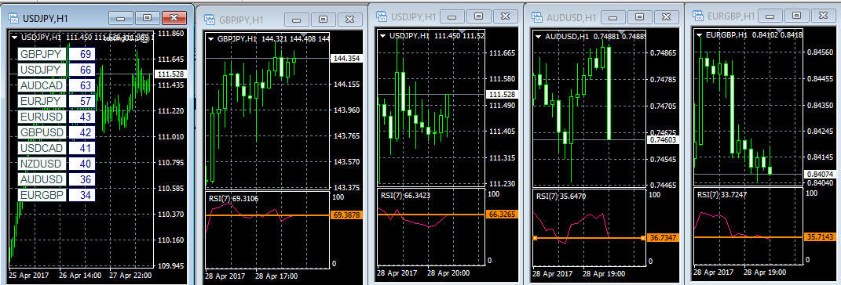Click the GBPUSD symbol button
Image resolution: width=841 pixels, height=285 pixels.
pyautogui.click(x=42, y=132)
